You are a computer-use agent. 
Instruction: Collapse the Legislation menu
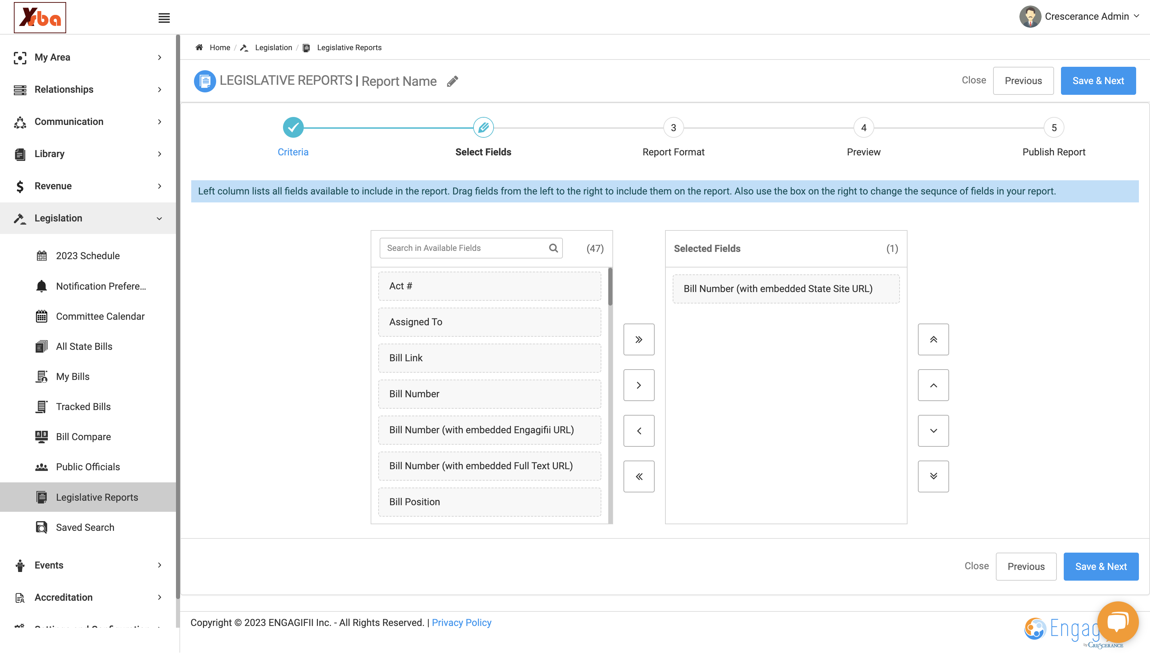tap(88, 218)
